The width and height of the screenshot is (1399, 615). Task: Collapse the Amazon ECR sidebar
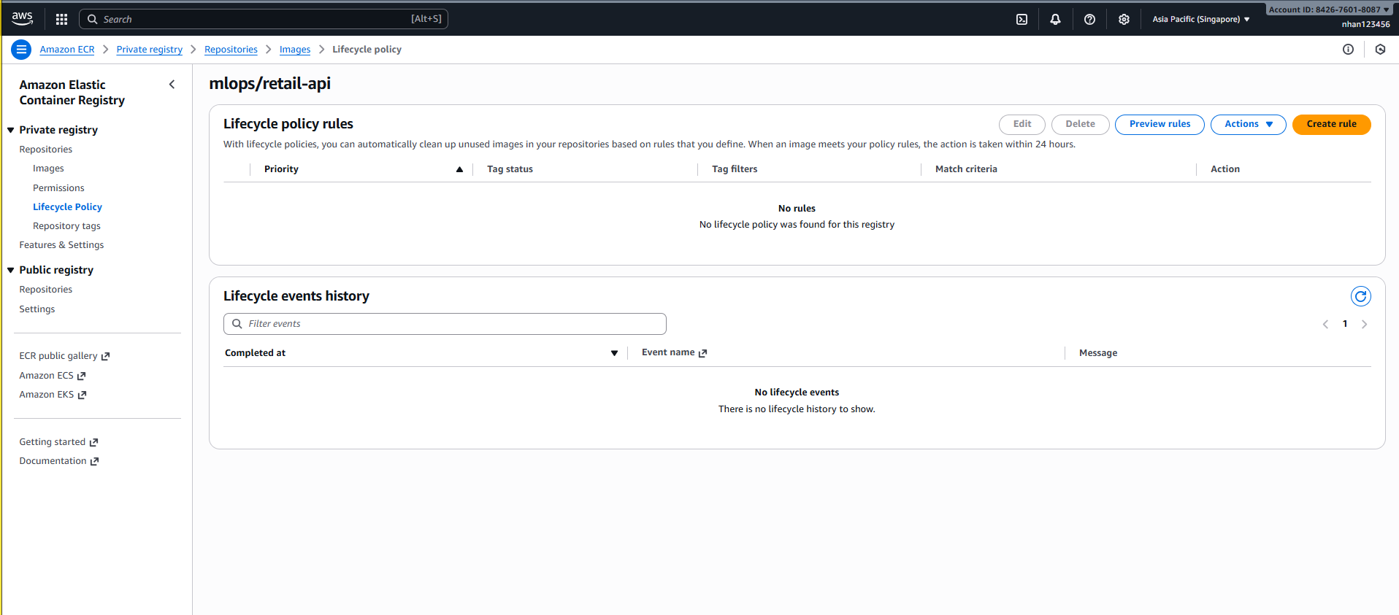coord(172,85)
